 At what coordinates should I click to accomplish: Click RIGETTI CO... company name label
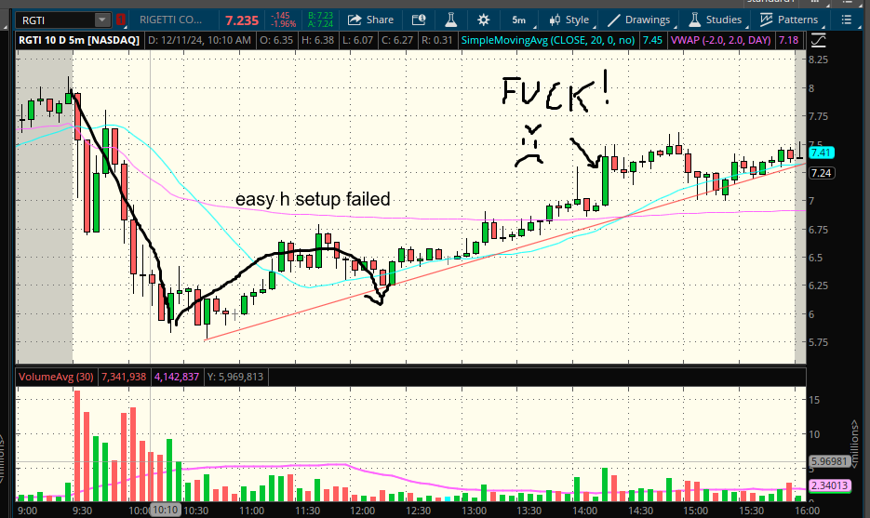click(171, 20)
